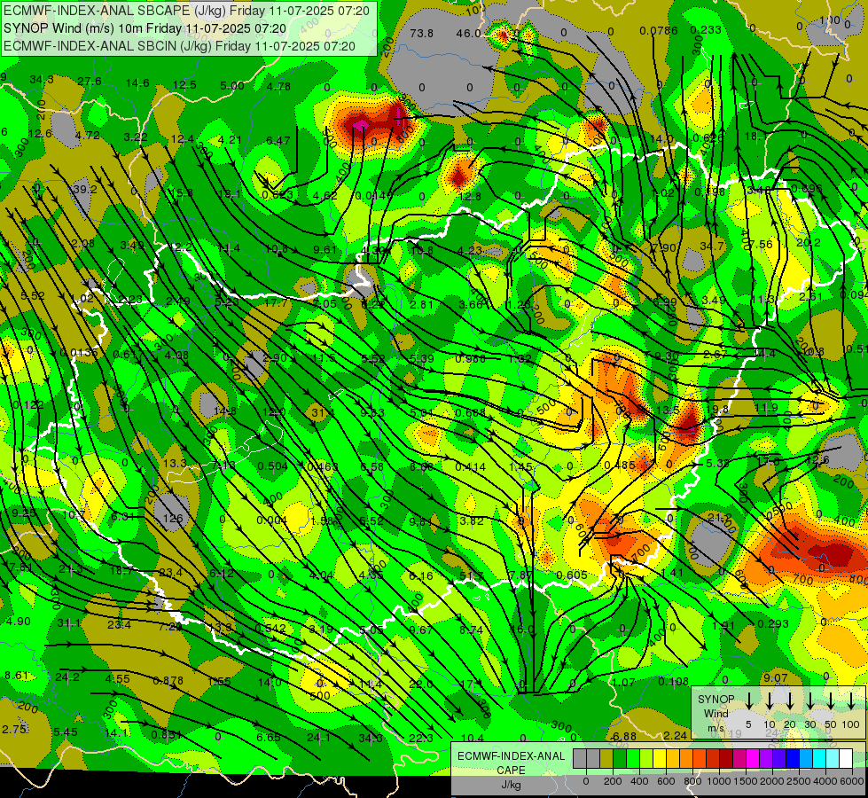Click the 1.07 value near bottom right

(623, 682)
